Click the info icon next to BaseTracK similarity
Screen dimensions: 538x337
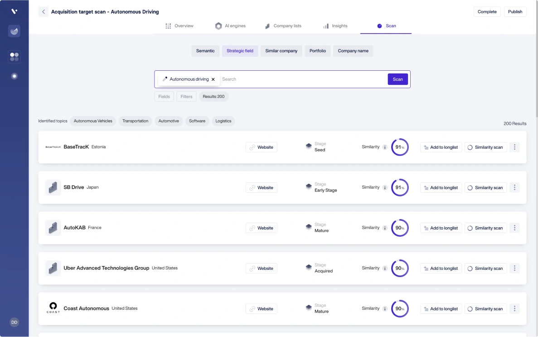tap(385, 147)
